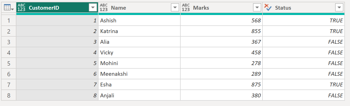350x106 pixels.
Task: Open the CustomerID column filter dropdown
Action: point(93,8)
